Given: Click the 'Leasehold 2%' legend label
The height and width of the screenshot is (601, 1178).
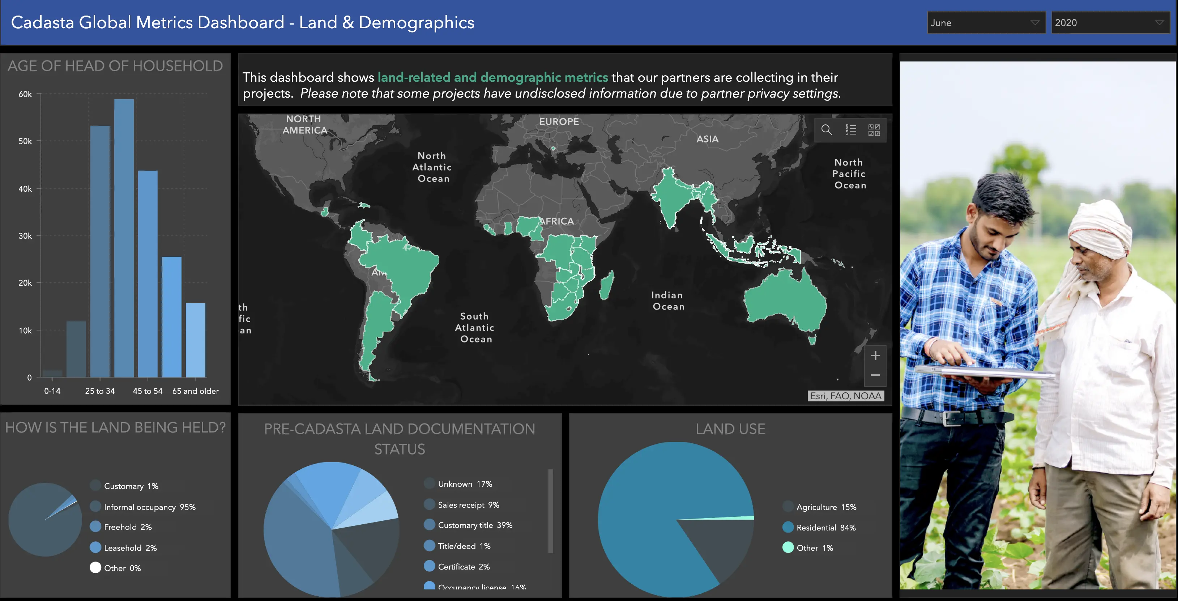Looking at the screenshot, I should 130,547.
